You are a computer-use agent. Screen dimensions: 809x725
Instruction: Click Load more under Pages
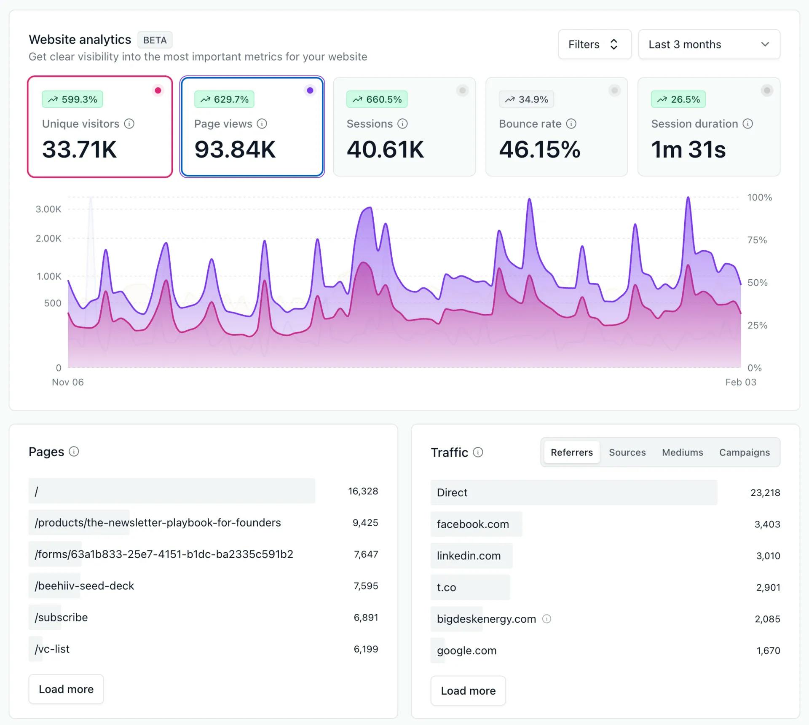click(x=66, y=689)
